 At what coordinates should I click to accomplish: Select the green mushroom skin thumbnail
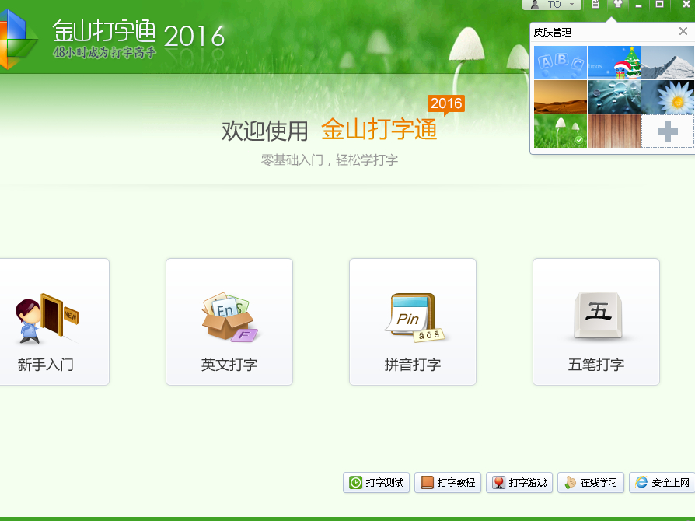561,131
